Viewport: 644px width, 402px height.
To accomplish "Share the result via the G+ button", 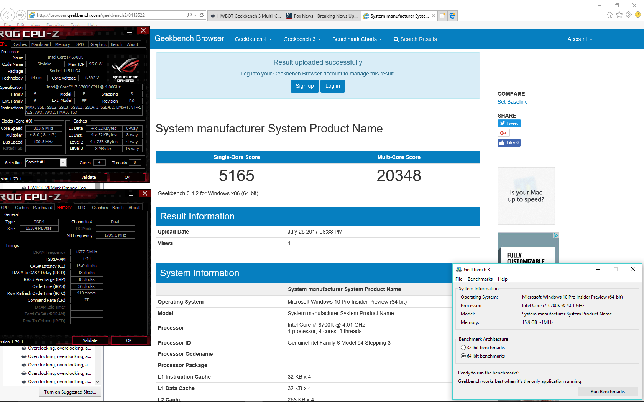I will point(503,133).
